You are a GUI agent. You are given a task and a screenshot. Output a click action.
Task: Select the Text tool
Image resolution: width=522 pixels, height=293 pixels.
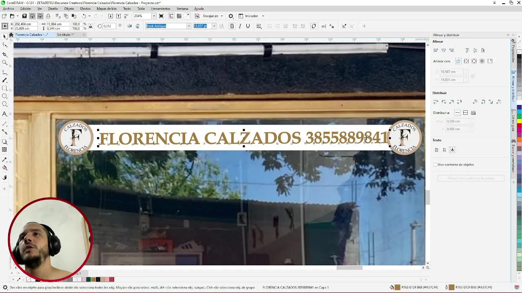4,114
